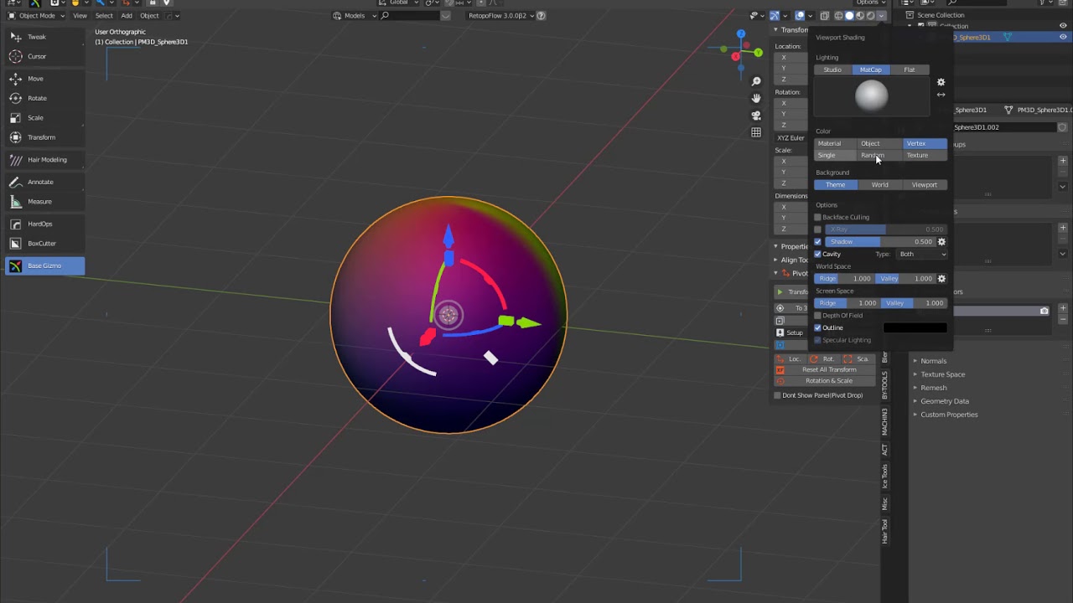Open the Add menu
This screenshot has height=603, width=1073.
click(126, 15)
